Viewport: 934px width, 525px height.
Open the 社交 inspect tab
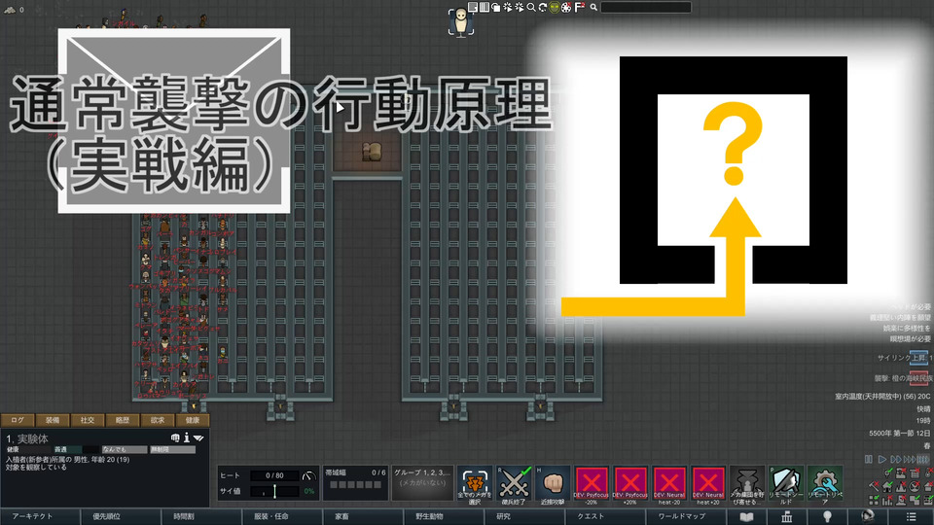[88, 420]
